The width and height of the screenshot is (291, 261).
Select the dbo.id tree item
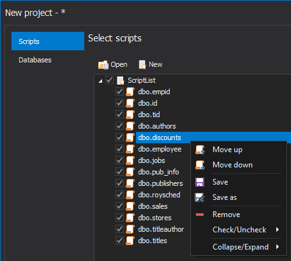click(147, 103)
